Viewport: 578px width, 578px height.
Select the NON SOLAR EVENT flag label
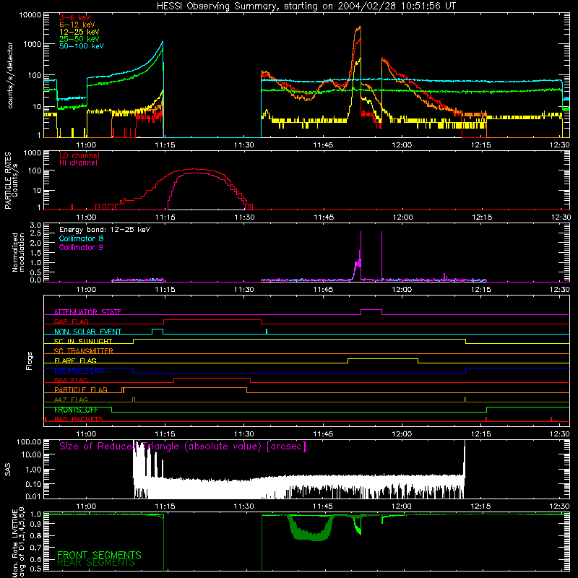87,332
